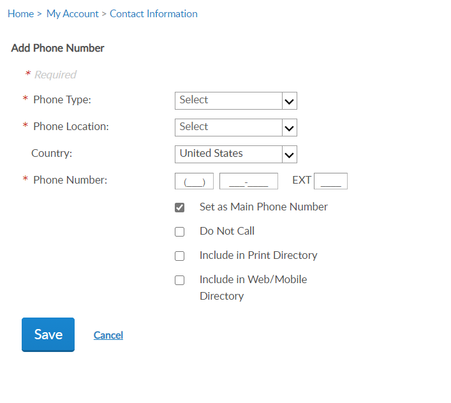Click the Phone Location dropdown arrow
Viewport: 451px width, 403px height.
(289, 128)
